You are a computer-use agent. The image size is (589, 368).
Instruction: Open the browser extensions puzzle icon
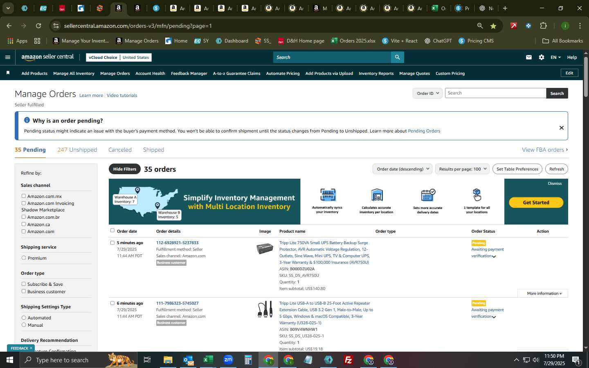point(543,26)
